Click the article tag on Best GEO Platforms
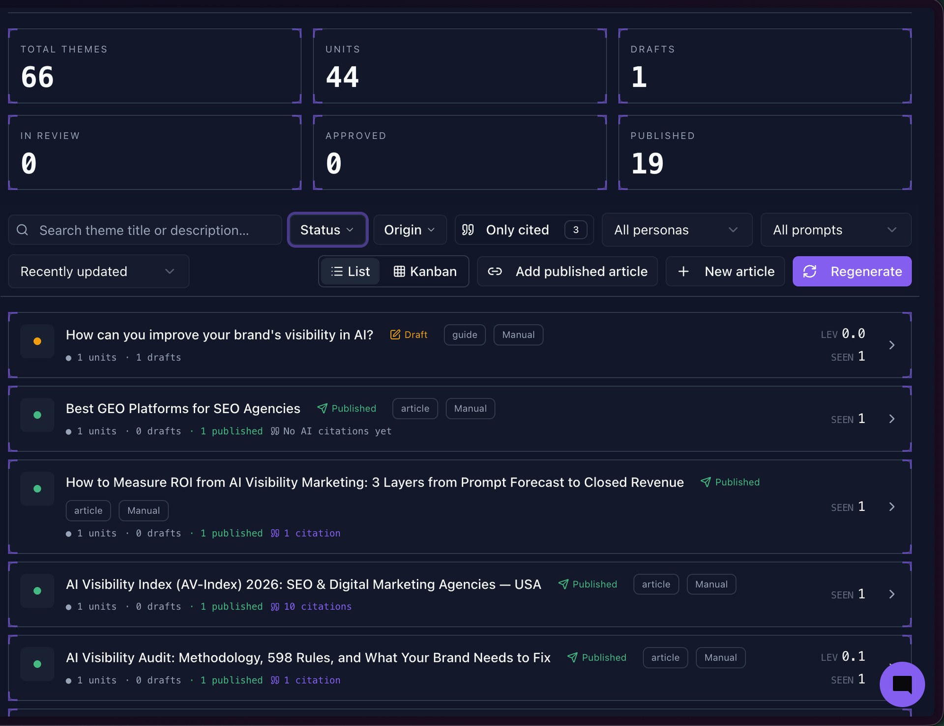This screenshot has height=726, width=944. pos(415,409)
